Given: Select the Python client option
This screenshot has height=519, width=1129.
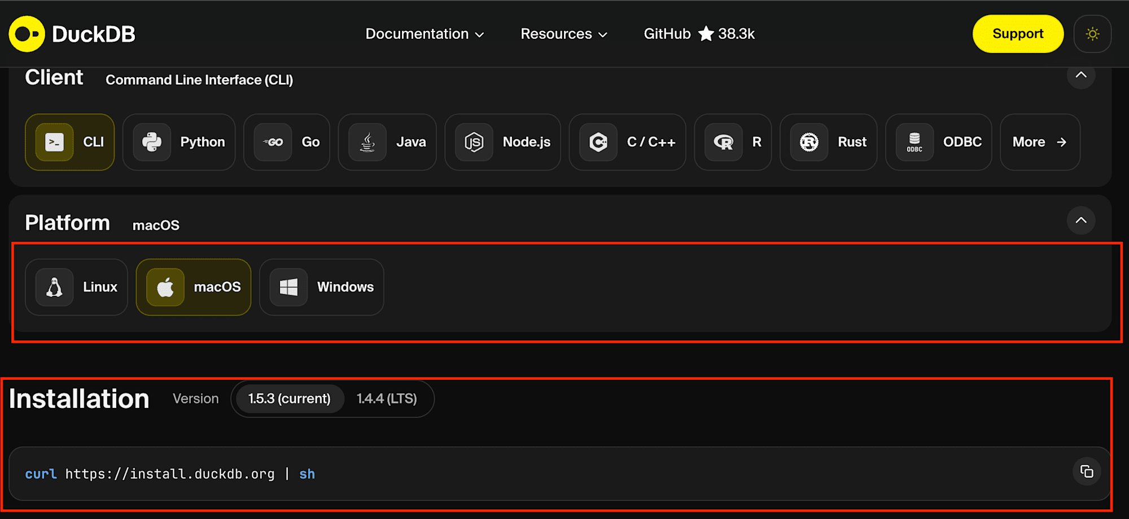Looking at the screenshot, I should 179,142.
